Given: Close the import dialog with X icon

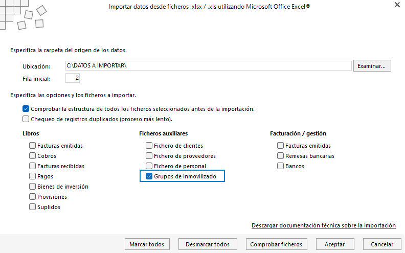Looking at the screenshot, I should (x=397, y=5).
